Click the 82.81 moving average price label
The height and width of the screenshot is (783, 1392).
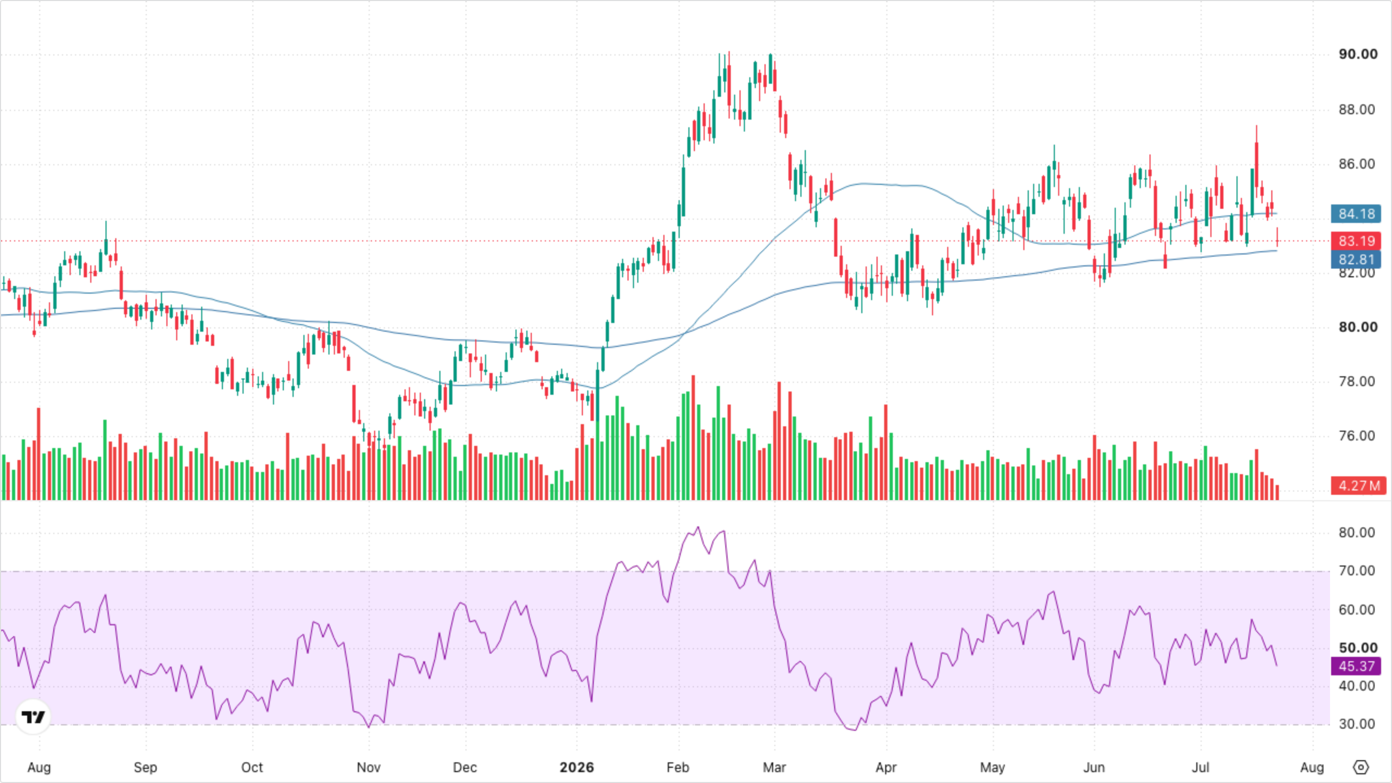1356,259
